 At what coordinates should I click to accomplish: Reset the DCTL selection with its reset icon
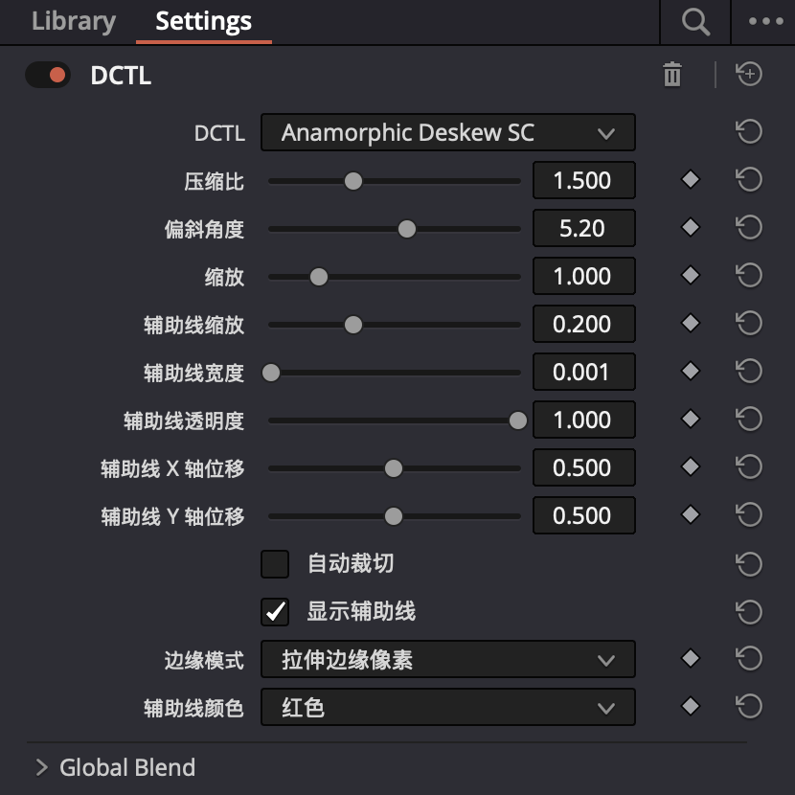click(x=750, y=132)
